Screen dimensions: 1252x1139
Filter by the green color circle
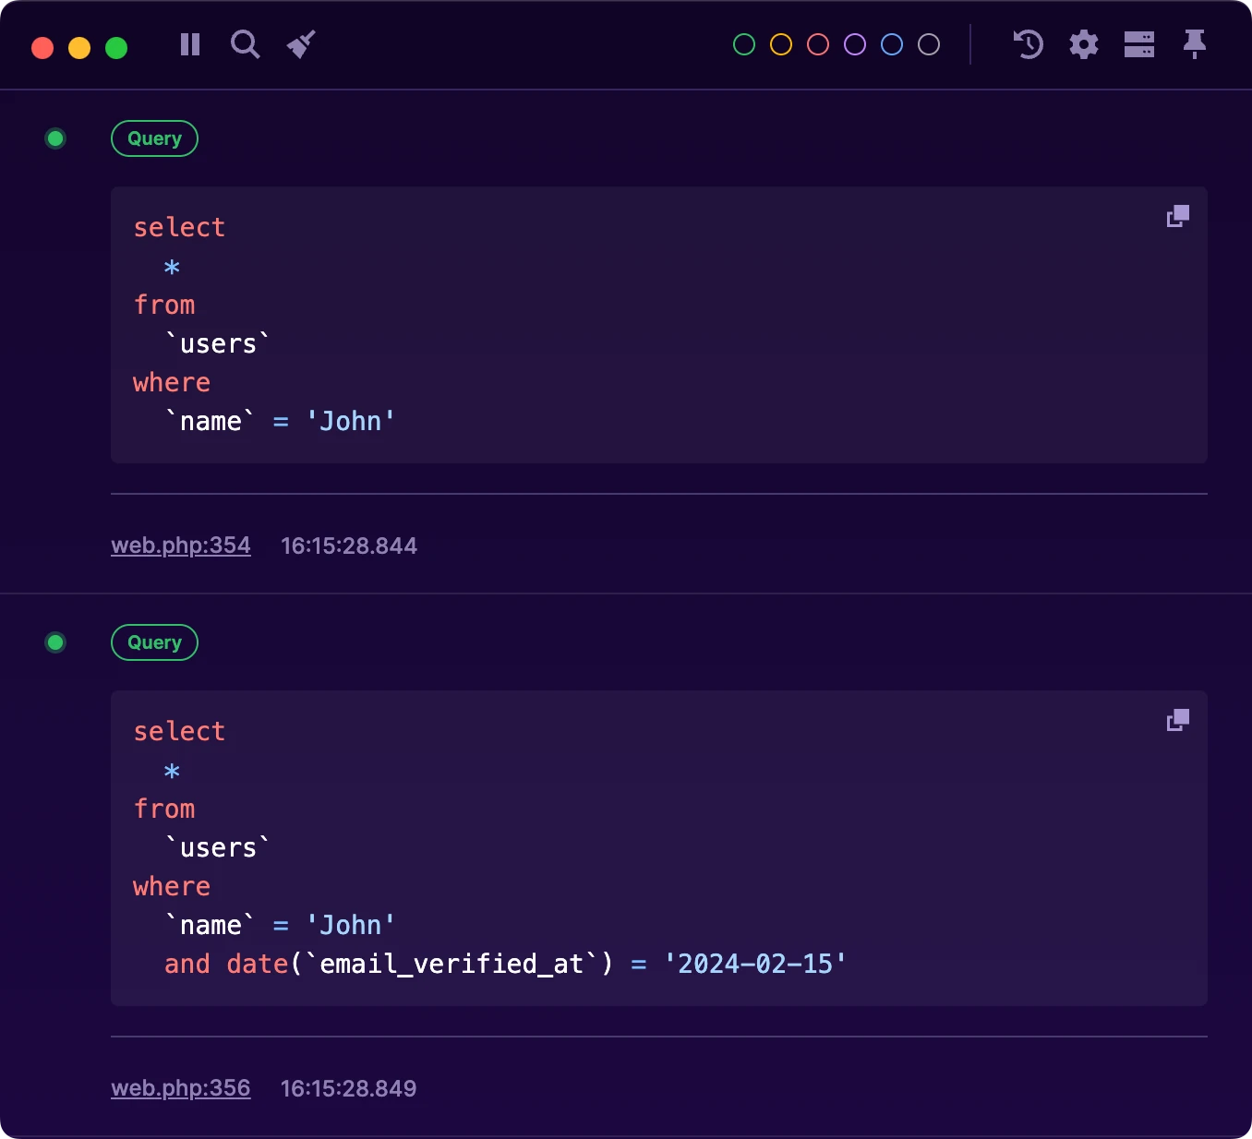744,44
